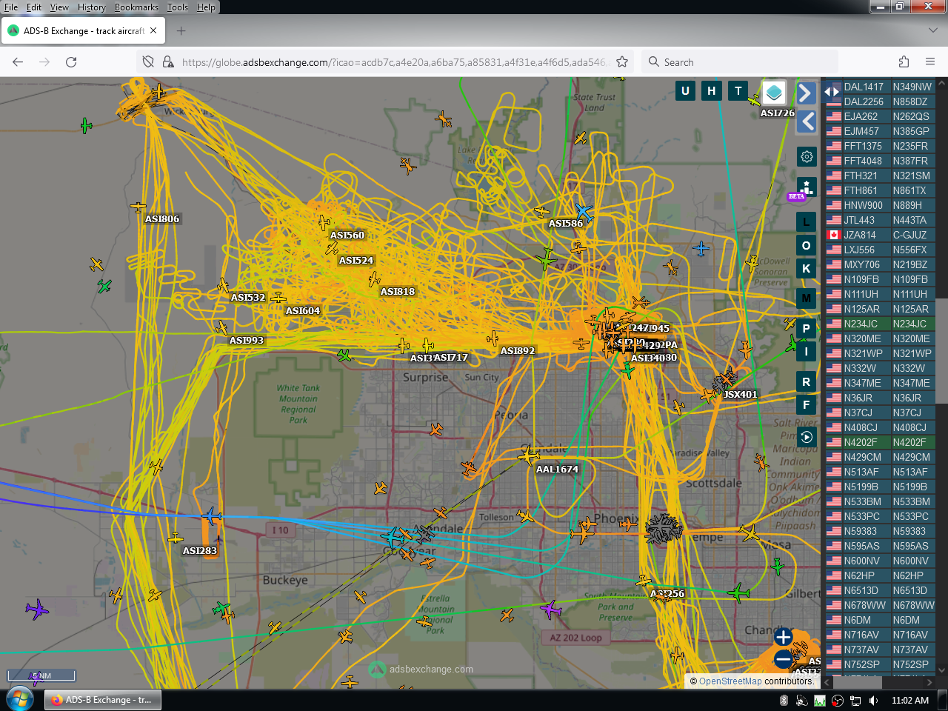Select the EJA262 aircraft row
The height and width of the screenshot is (711, 948).
point(880,116)
